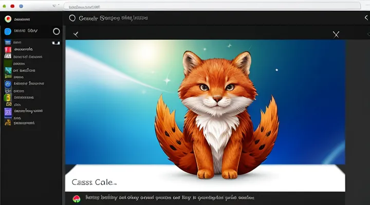Click the red-green icon beside the bottom caption

pos(77,198)
